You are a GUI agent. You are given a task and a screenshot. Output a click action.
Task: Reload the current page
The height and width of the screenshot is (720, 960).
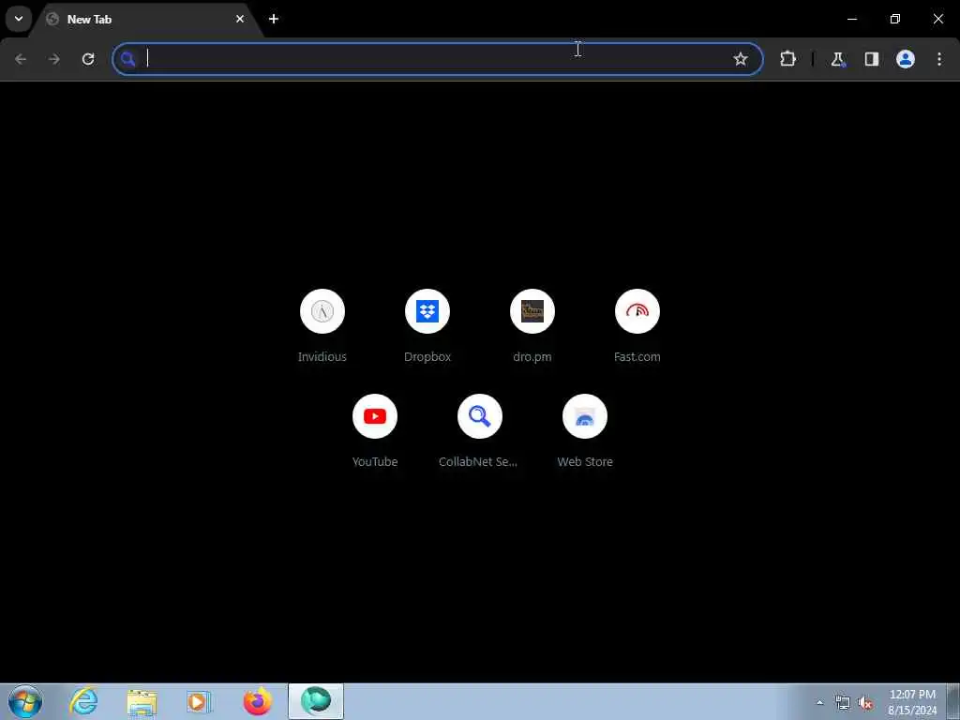[x=88, y=59]
